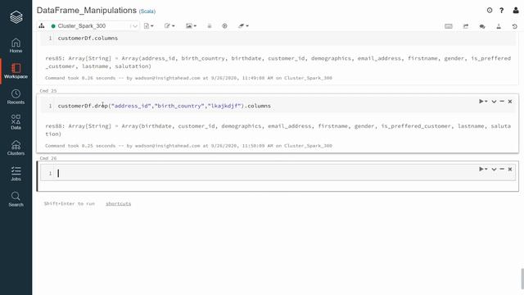This screenshot has height=295, width=524.
Task: Delete the Cmd 26 cell with X
Action: (510, 170)
